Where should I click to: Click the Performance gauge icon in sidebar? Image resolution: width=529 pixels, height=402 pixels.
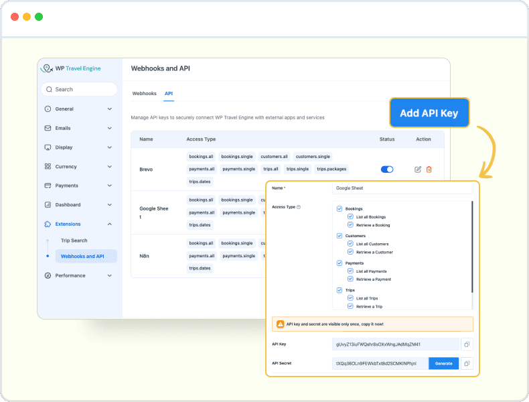[48, 275]
